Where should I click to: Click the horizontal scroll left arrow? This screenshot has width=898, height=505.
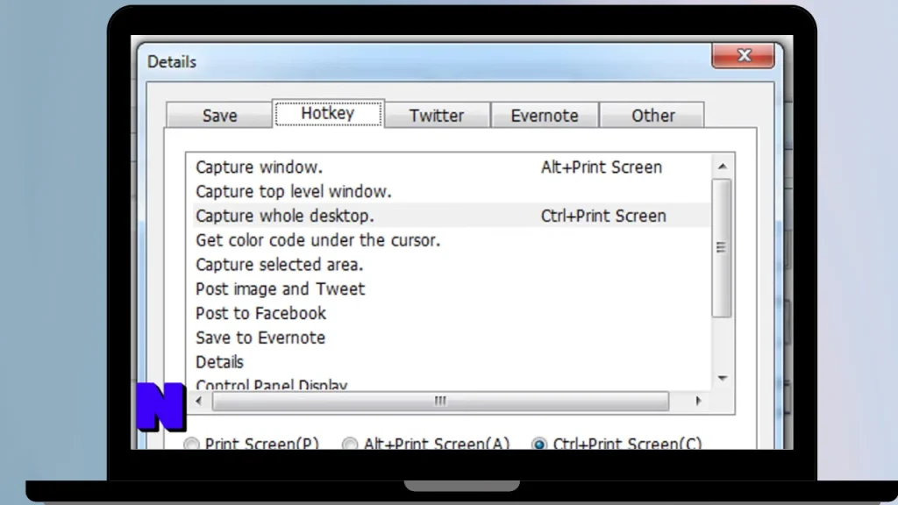[199, 401]
